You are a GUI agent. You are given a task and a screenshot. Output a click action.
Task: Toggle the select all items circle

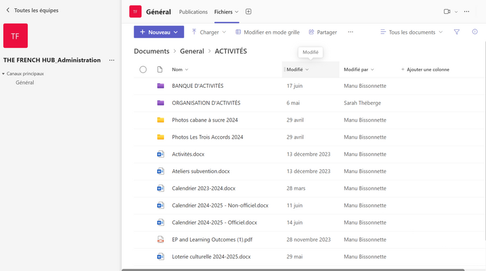143,69
